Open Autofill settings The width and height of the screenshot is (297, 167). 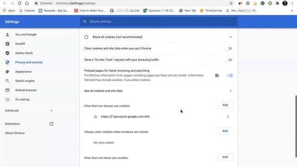(x=20, y=44)
